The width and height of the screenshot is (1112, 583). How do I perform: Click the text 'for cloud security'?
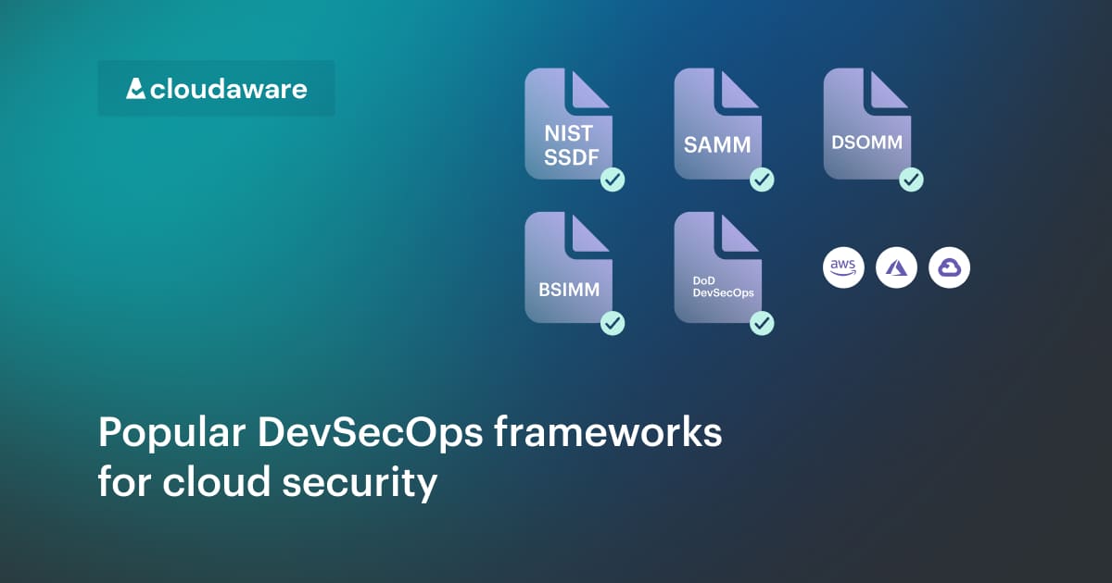point(267,482)
